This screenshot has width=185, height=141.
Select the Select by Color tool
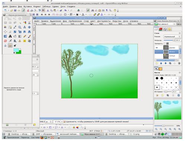point(25,23)
